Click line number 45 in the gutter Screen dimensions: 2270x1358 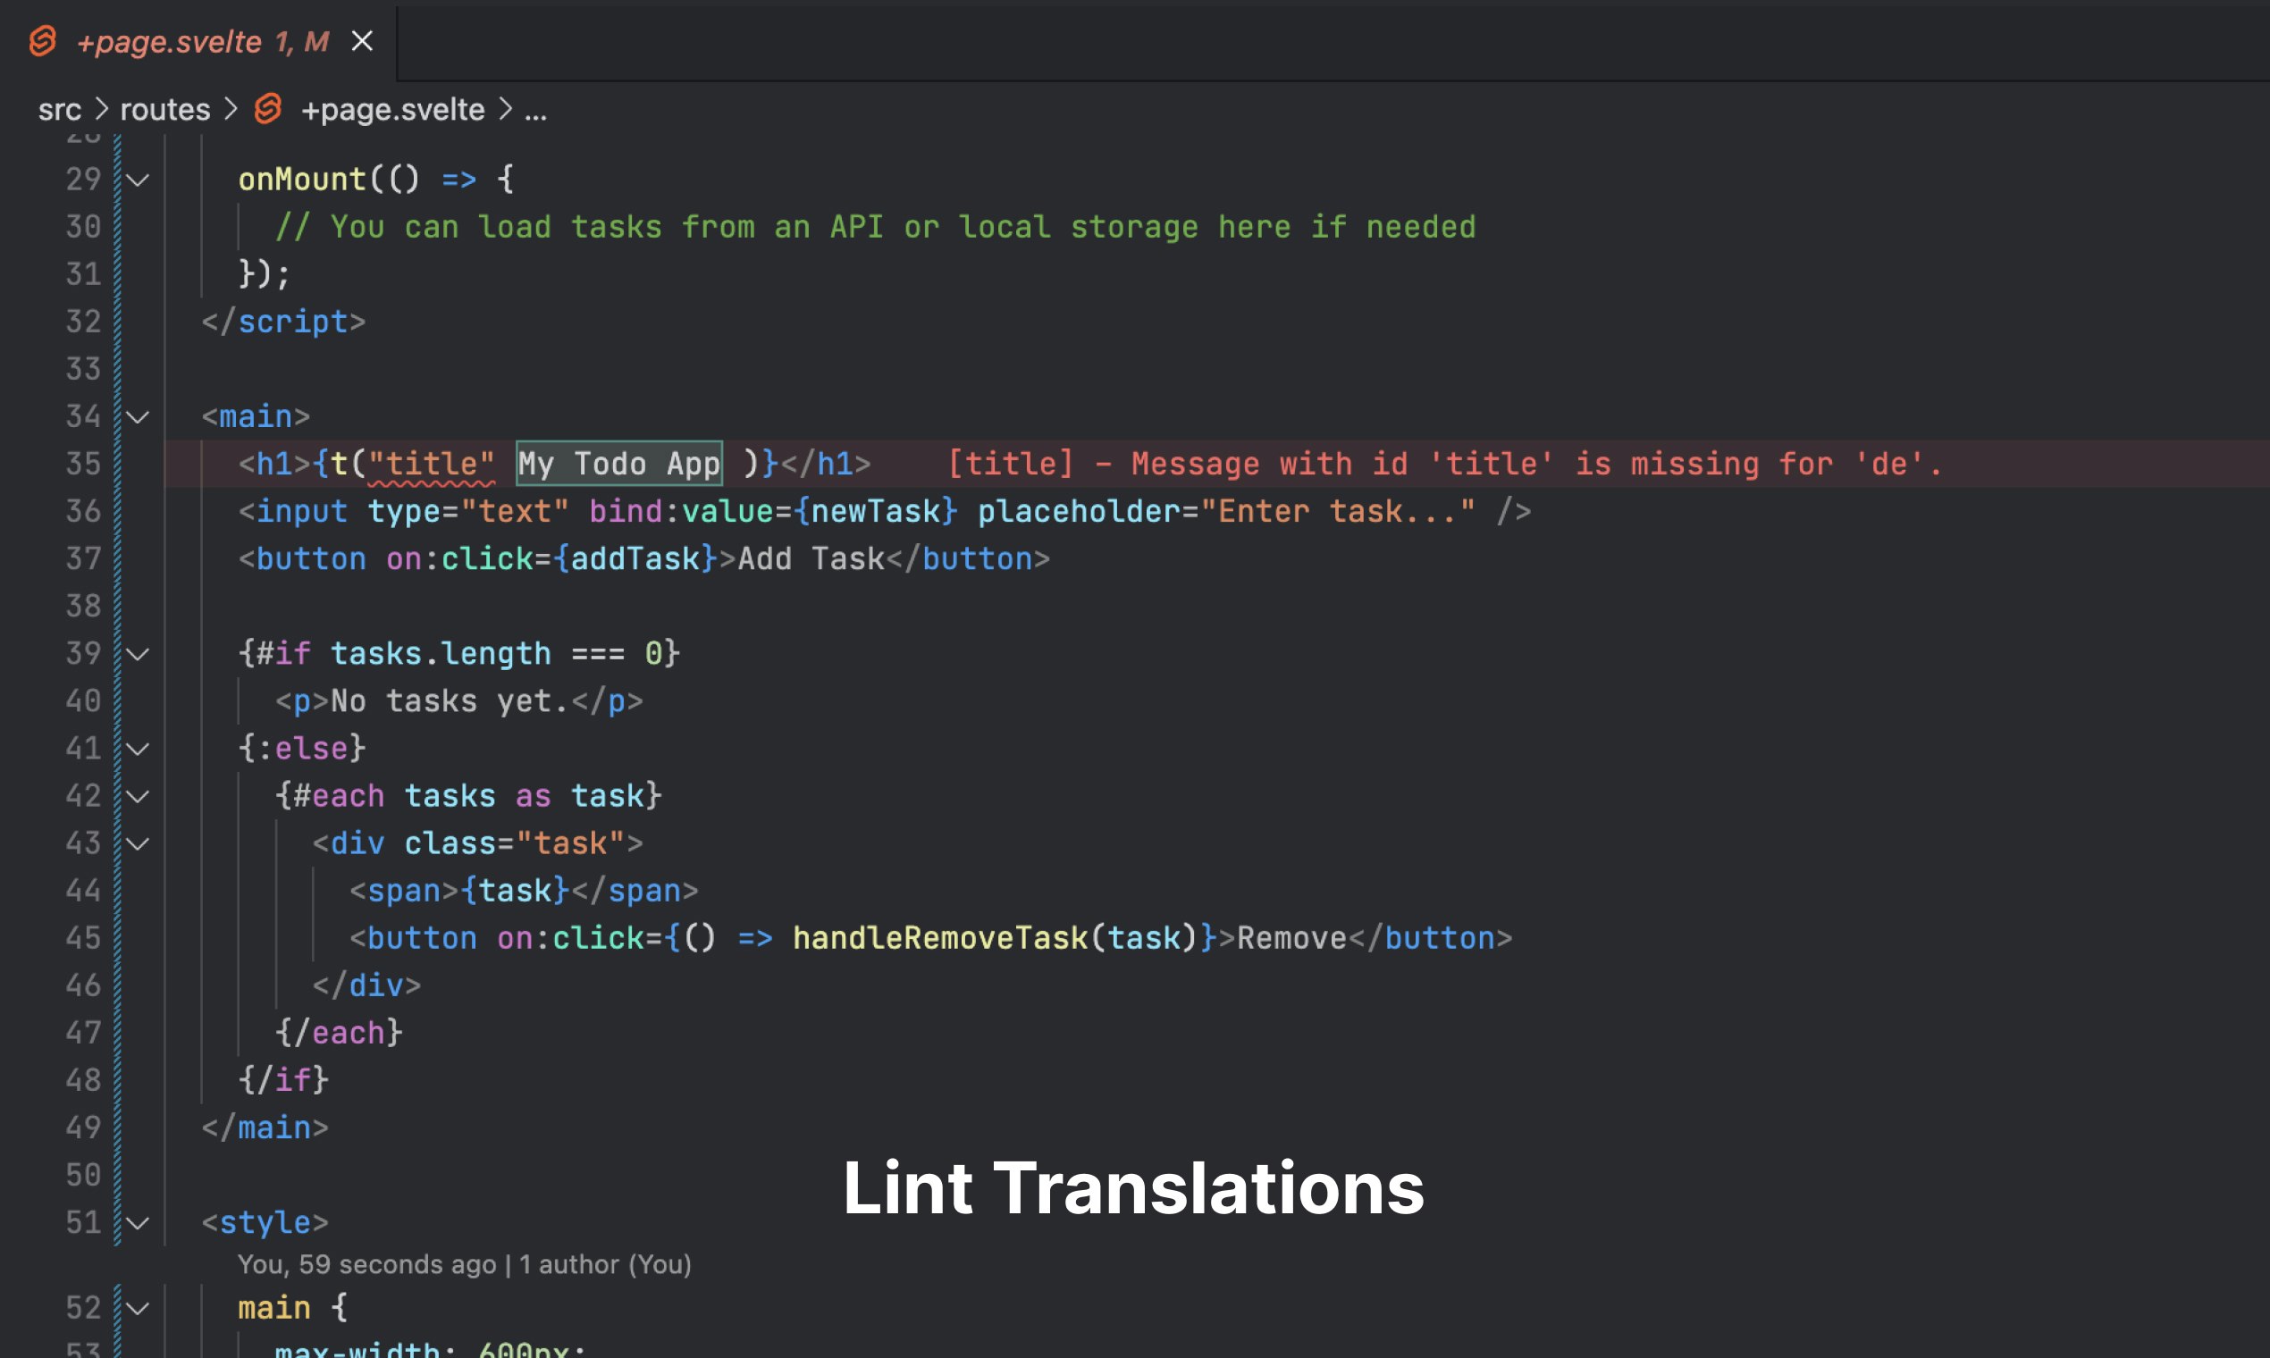click(x=82, y=938)
